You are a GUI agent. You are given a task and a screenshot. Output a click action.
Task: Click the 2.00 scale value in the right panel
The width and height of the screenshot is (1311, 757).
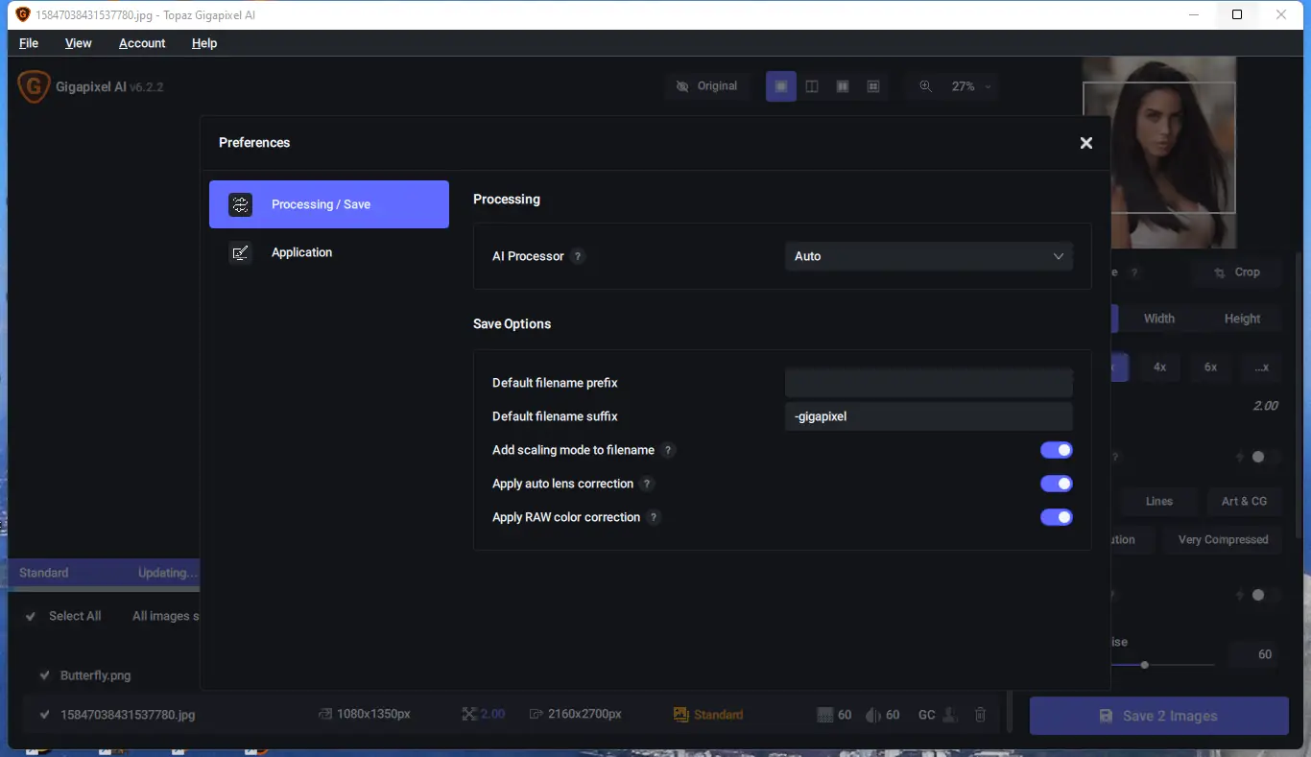(x=1265, y=406)
